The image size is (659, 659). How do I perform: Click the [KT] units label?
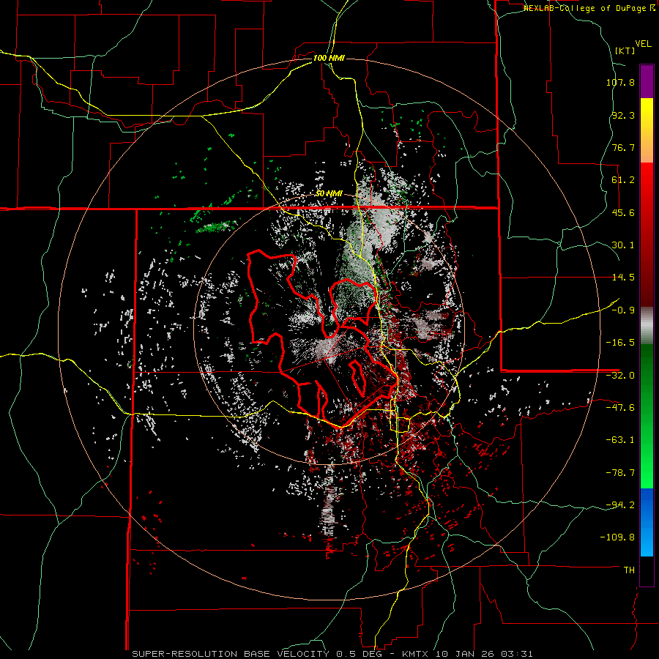coord(625,51)
